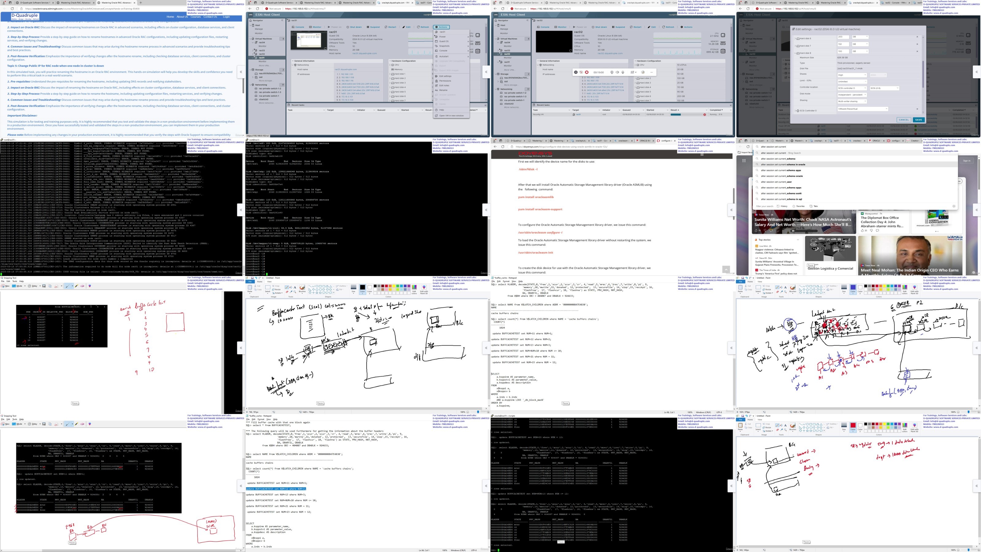This screenshot has height=552, width=981.
Task: Click the Edit settings dialog vertical scrollbar
Action: point(923,74)
